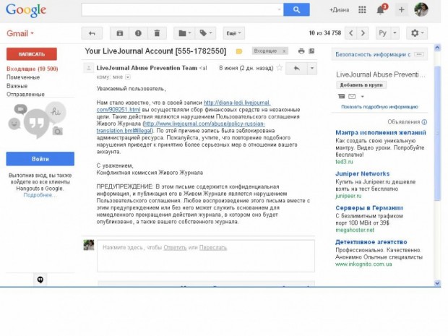The image size is (448, 336).
Task: Remove the Входящие label from the message
Action: [284, 52]
